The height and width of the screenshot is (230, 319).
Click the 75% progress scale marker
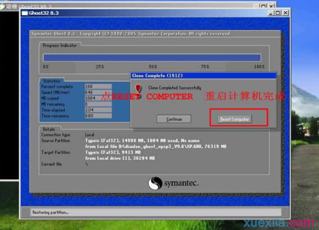click(x=205, y=67)
